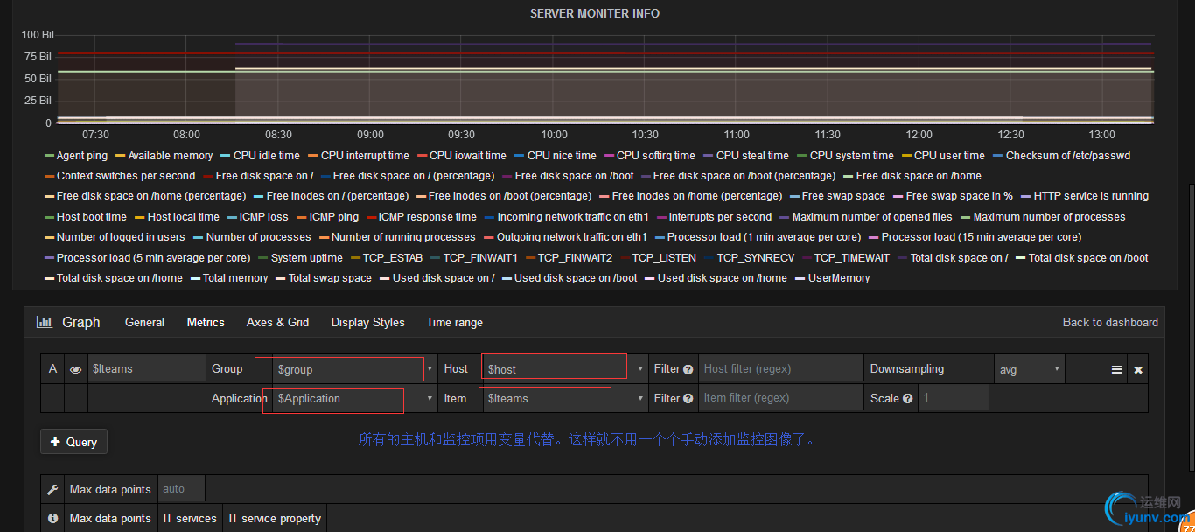Image resolution: width=1195 pixels, height=532 pixels.
Task: Toggle visibility eye of query A
Action: pyautogui.click(x=76, y=369)
